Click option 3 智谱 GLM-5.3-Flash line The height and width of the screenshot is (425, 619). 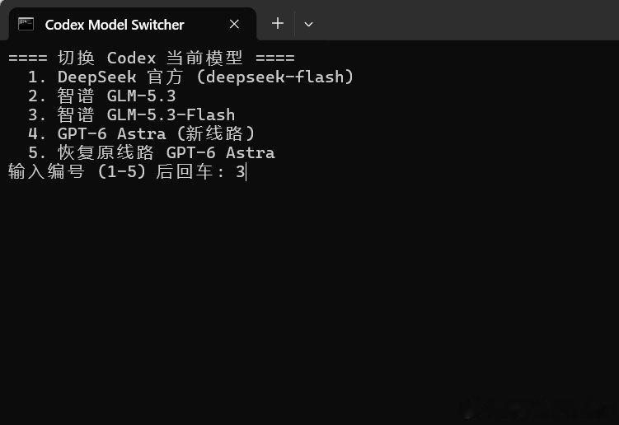pos(131,114)
